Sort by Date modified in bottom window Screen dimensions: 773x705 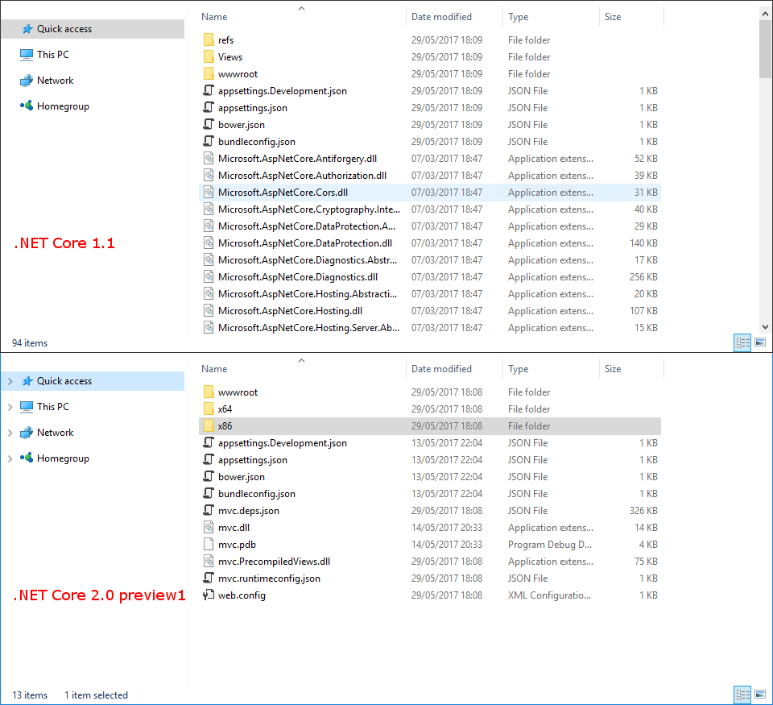coord(441,369)
